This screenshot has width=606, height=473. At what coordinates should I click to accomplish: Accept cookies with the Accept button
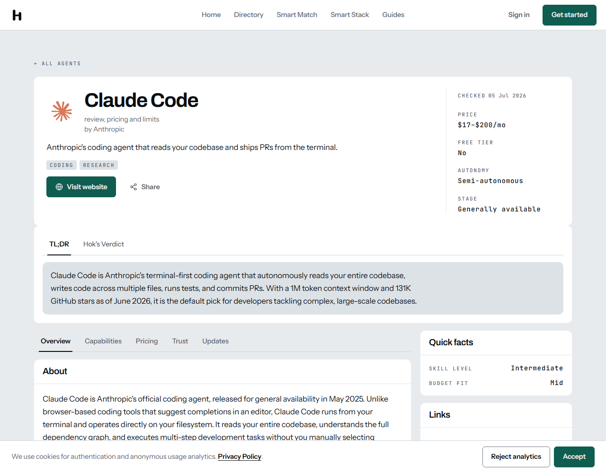coord(574,457)
